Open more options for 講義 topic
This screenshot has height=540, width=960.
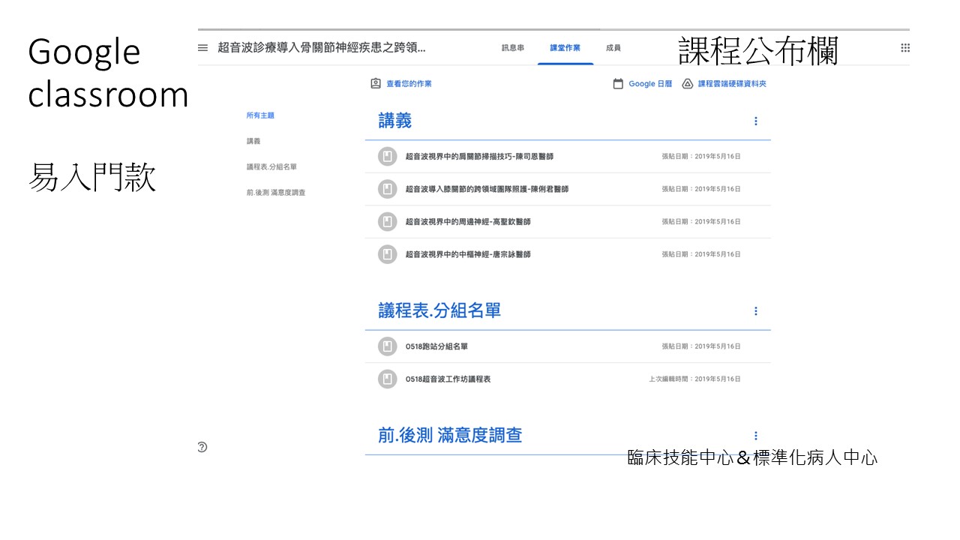(x=755, y=121)
